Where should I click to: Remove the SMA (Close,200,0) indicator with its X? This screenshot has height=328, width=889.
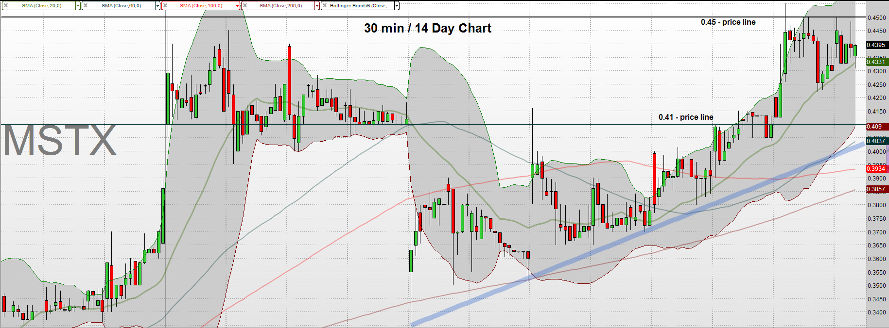[x=244, y=6]
